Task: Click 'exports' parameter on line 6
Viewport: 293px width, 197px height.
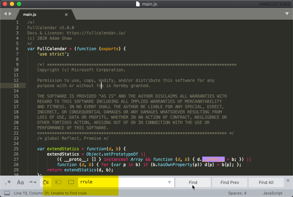Action: pos(110,49)
